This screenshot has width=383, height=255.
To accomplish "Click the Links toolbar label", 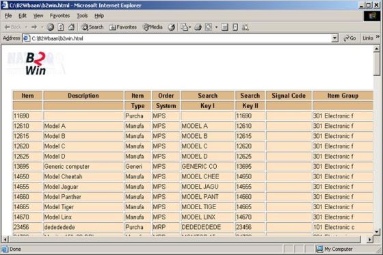I will (368, 38).
